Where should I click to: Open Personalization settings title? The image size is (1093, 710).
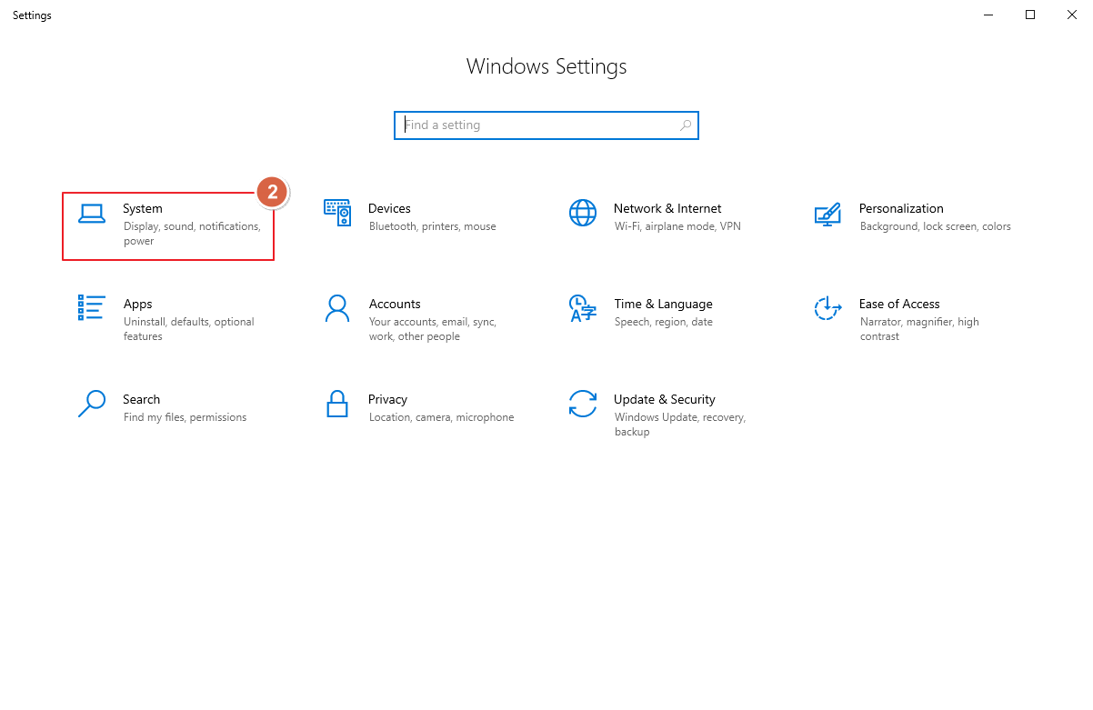click(901, 208)
